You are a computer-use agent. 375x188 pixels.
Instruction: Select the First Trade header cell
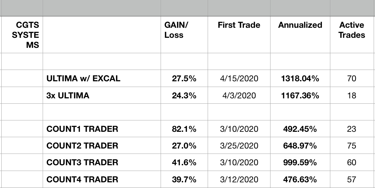click(239, 25)
